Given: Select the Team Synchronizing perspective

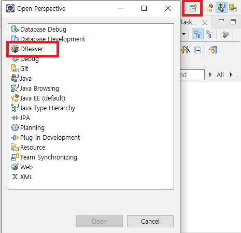Looking at the screenshot, I should point(44,157).
